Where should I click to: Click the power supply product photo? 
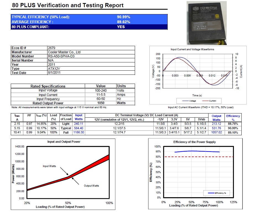tap(206, 22)
